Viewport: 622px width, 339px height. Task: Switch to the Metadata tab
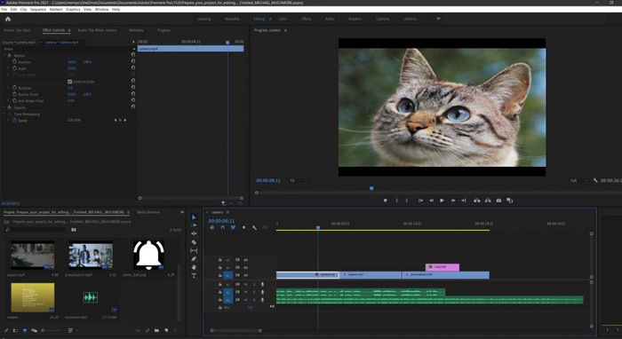click(136, 30)
